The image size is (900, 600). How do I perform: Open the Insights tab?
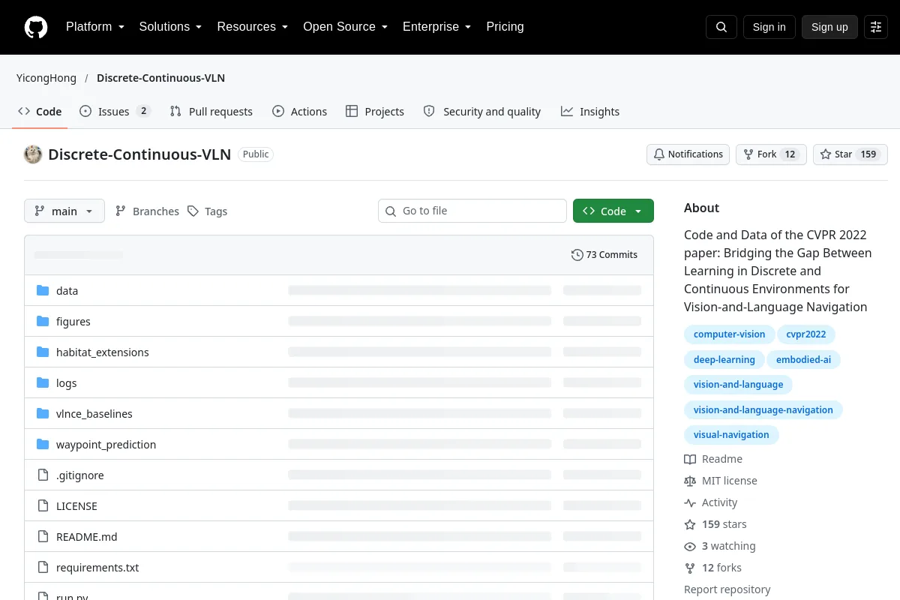tap(590, 112)
